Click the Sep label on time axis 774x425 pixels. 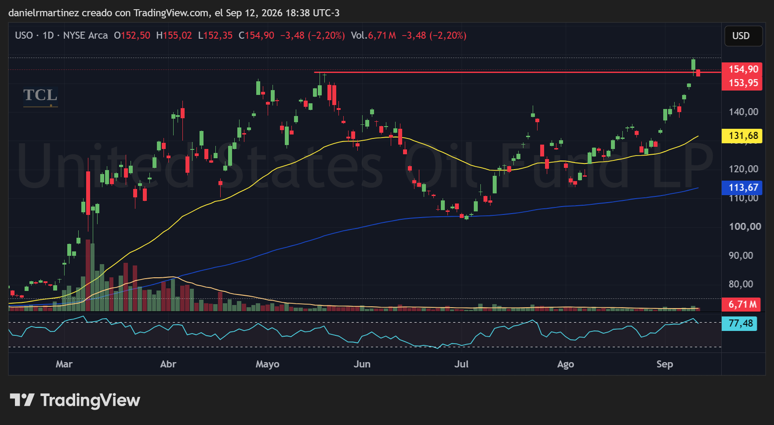point(665,364)
